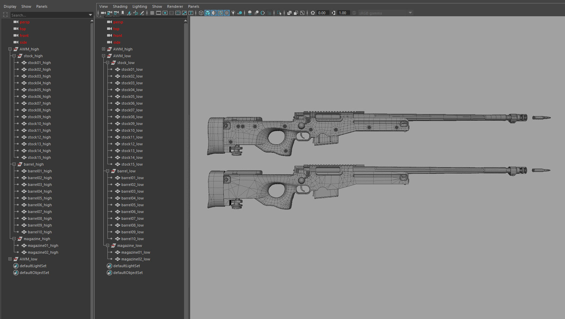
Task: Click Use All Lights bulb icon
Action: [233, 13]
